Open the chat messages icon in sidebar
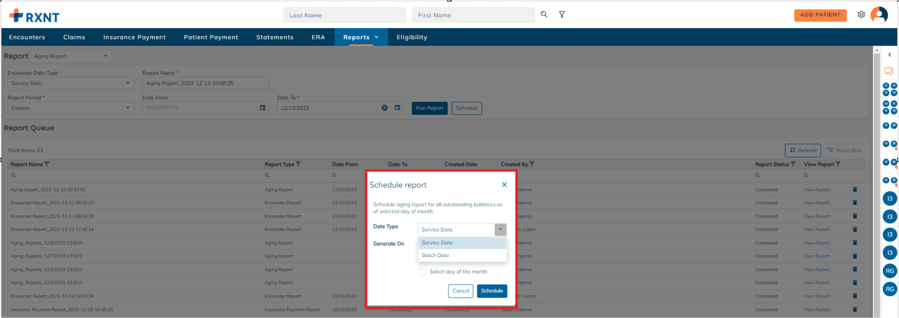This screenshot has width=899, height=318. (x=888, y=71)
